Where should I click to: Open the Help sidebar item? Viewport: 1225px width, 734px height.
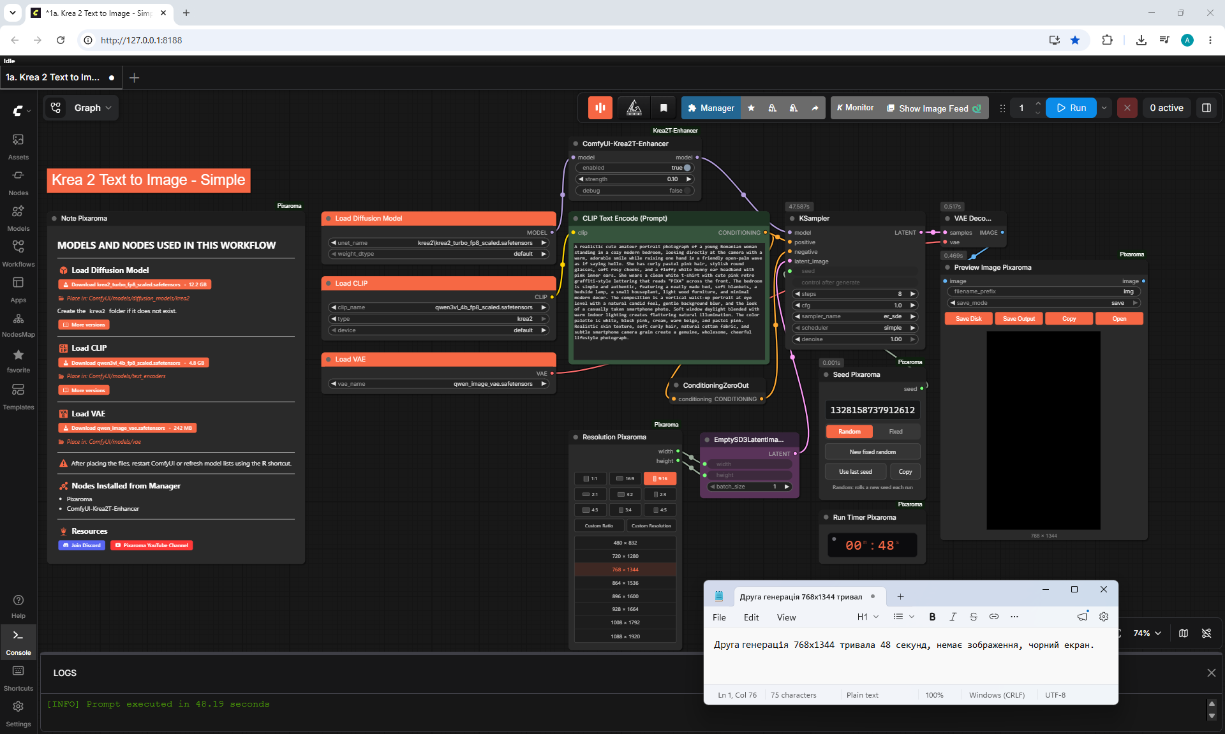click(18, 606)
